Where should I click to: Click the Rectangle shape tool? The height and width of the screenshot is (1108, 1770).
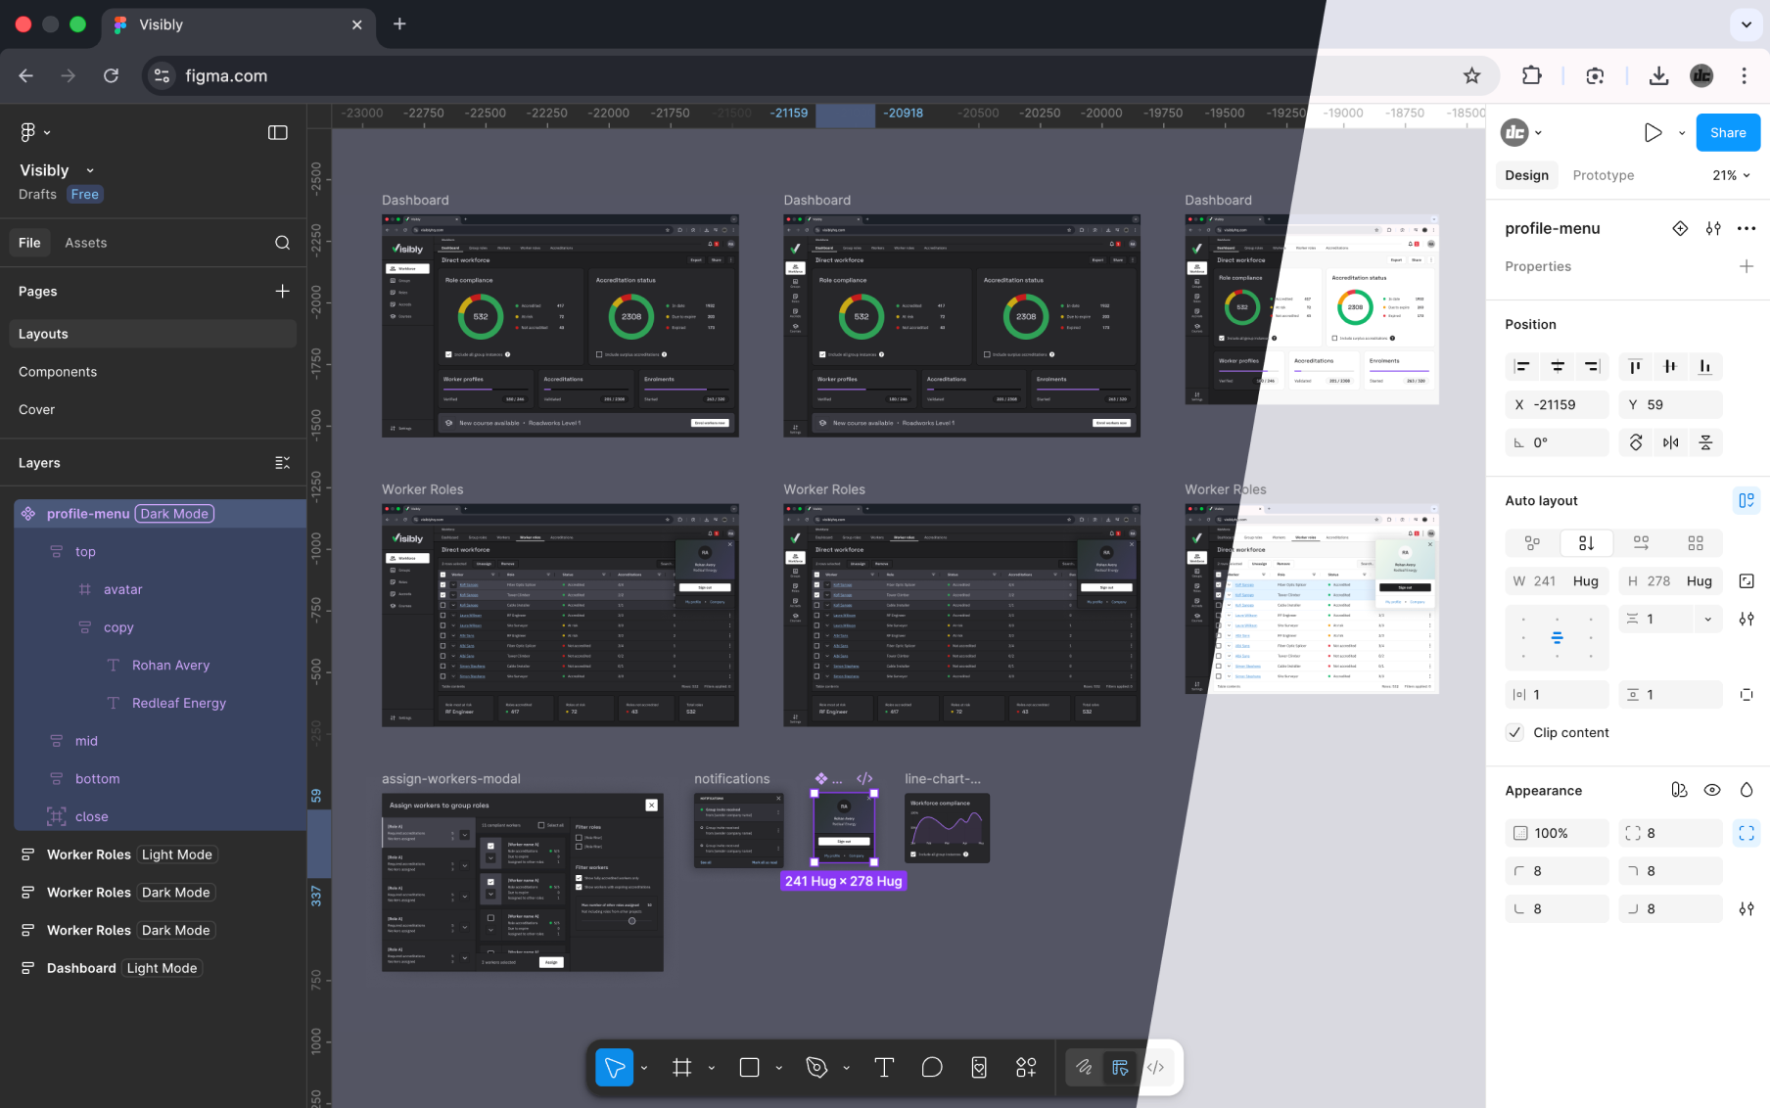[749, 1068]
